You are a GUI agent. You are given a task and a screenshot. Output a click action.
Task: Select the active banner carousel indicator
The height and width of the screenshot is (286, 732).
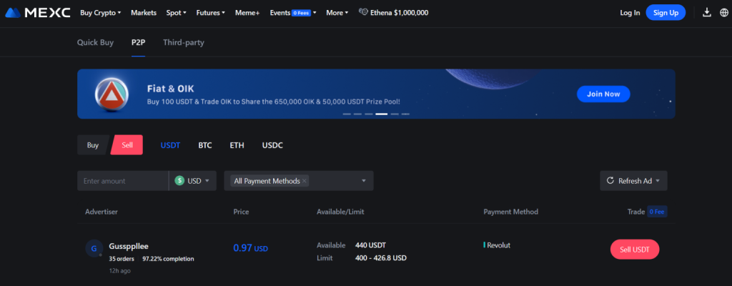click(382, 114)
